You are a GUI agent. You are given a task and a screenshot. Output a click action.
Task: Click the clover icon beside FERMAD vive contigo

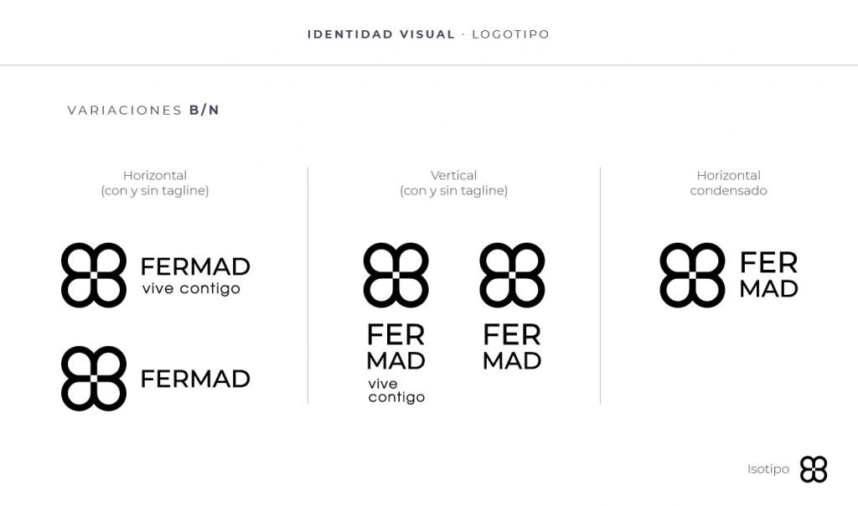[x=94, y=275]
